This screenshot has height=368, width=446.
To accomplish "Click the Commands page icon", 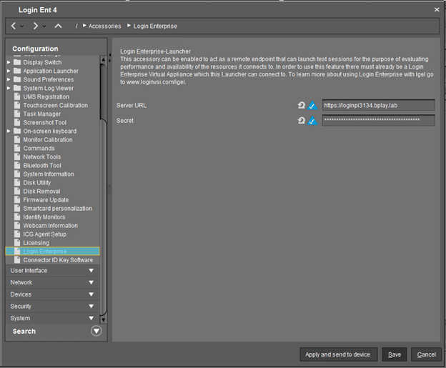I will [x=17, y=148].
